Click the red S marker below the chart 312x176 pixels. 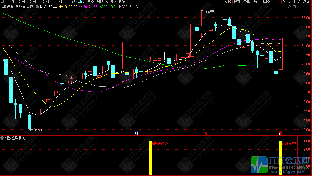pyautogui.click(x=206, y=134)
